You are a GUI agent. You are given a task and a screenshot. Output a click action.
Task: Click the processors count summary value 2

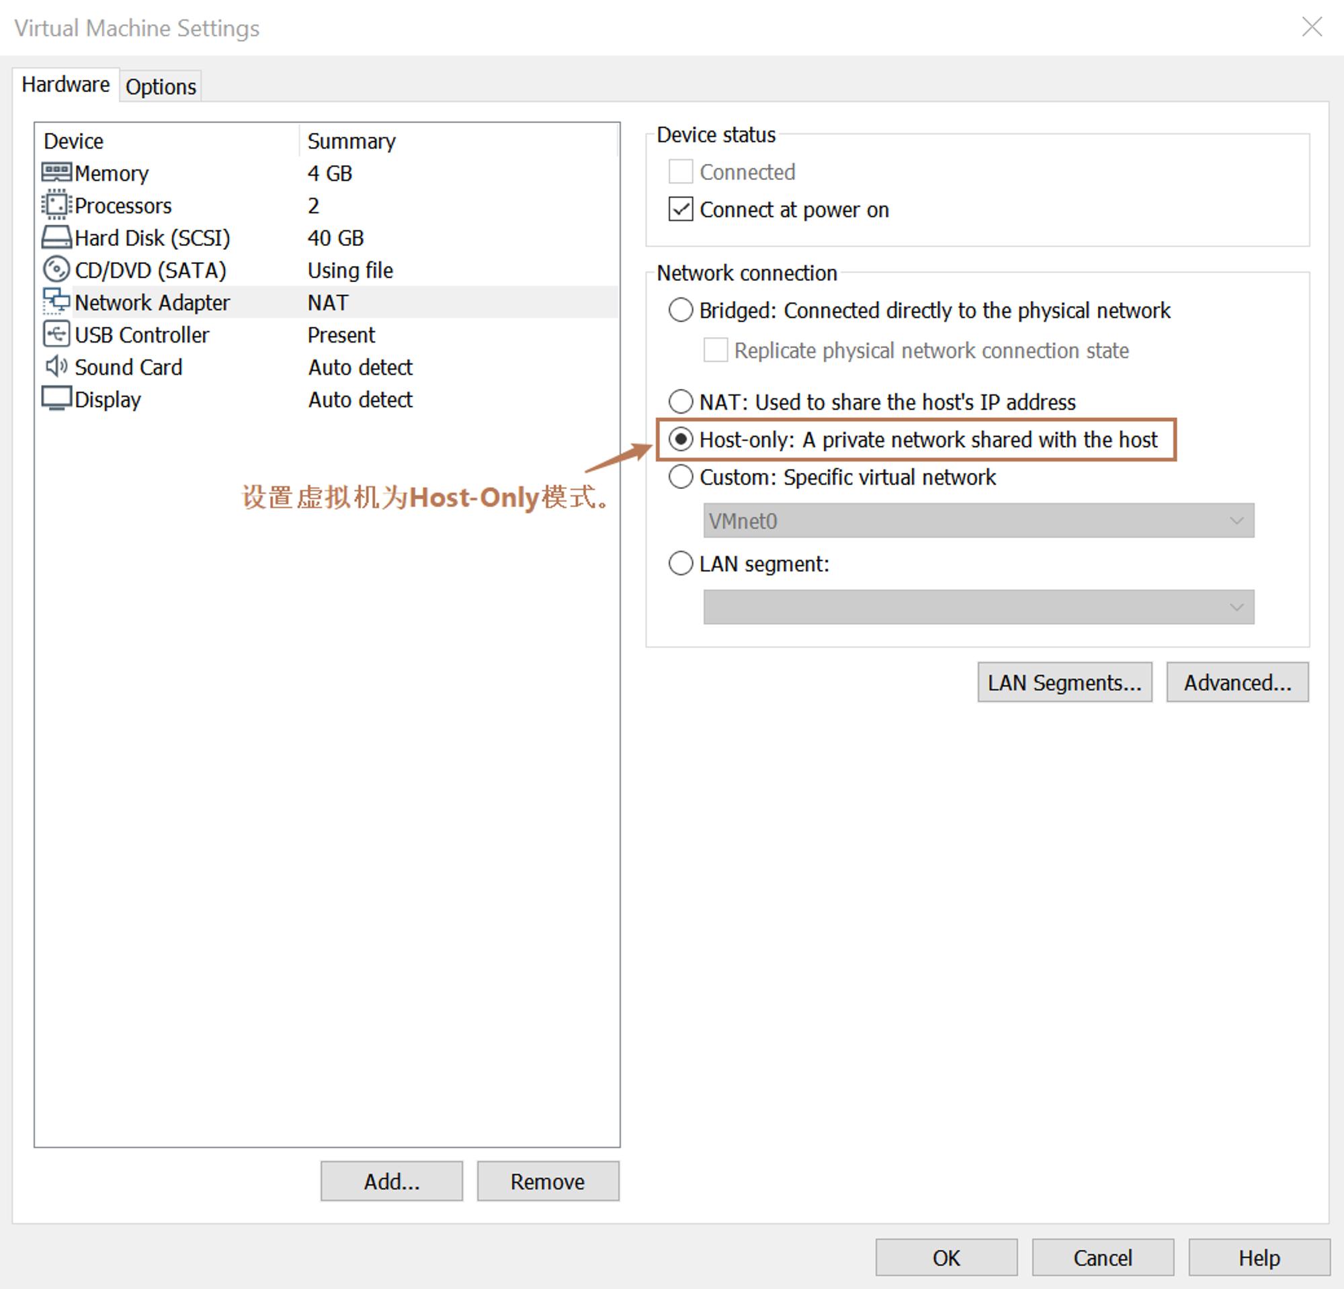(313, 206)
